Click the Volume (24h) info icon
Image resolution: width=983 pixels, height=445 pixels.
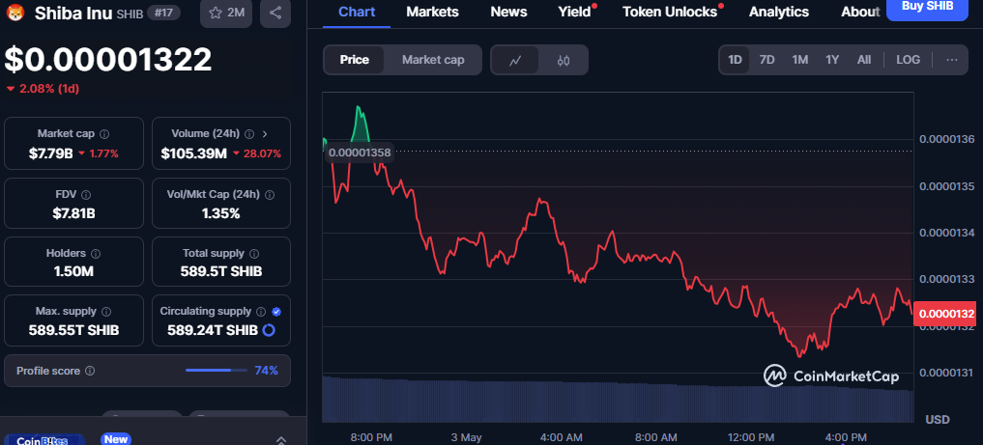pos(249,134)
